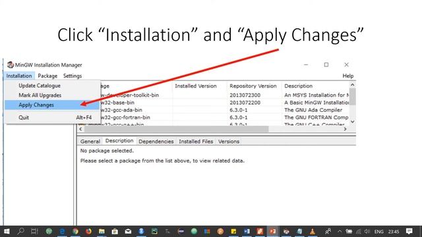Click the MinGW title bar app icon

(11, 65)
